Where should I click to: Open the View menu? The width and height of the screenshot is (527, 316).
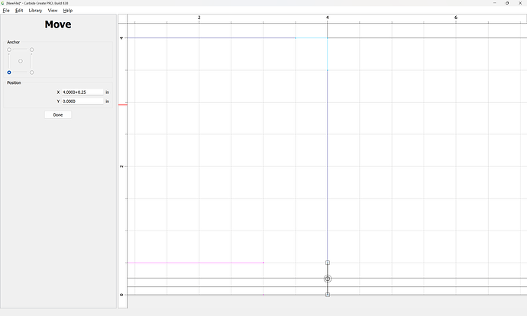tap(53, 11)
